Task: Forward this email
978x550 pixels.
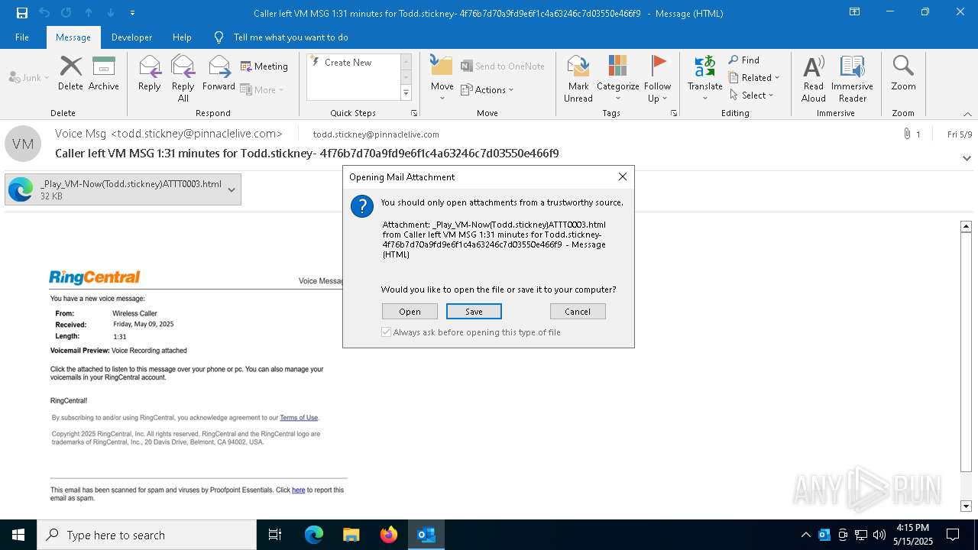Action: (219, 73)
